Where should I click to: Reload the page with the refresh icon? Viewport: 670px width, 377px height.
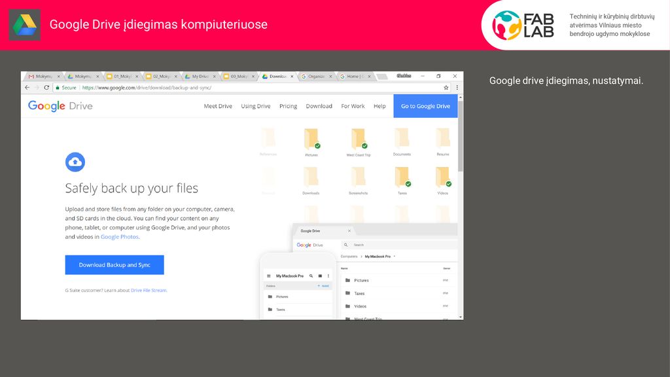(x=46, y=88)
